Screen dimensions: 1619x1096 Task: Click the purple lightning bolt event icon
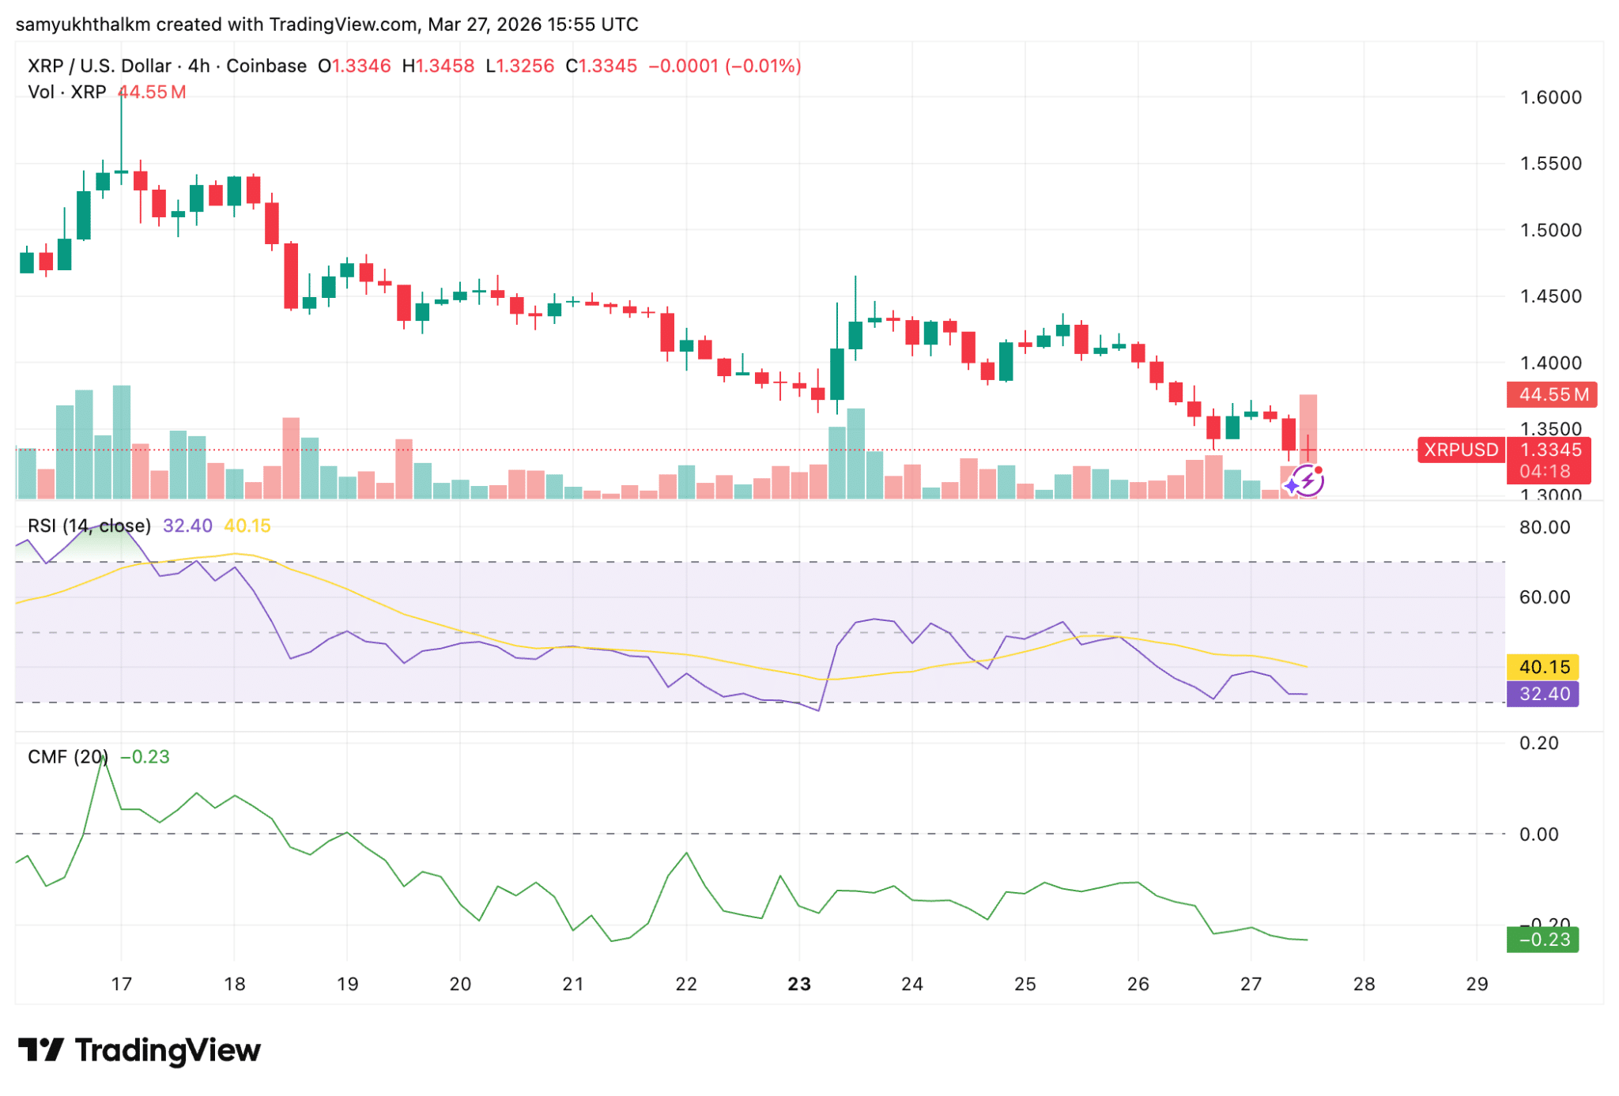pyautogui.click(x=1309, y=480)
